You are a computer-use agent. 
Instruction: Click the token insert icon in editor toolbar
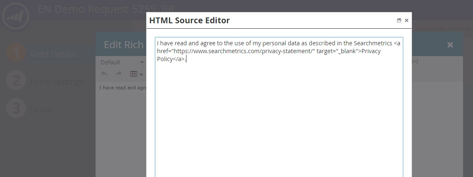[415, 61]
